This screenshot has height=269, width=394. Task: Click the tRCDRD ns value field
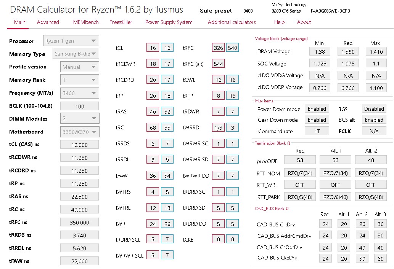tap(79, 171)
